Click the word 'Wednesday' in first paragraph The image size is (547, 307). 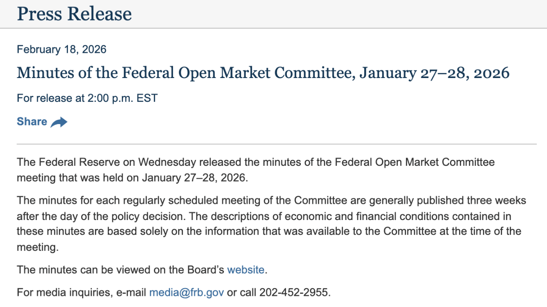click(167, 162)
